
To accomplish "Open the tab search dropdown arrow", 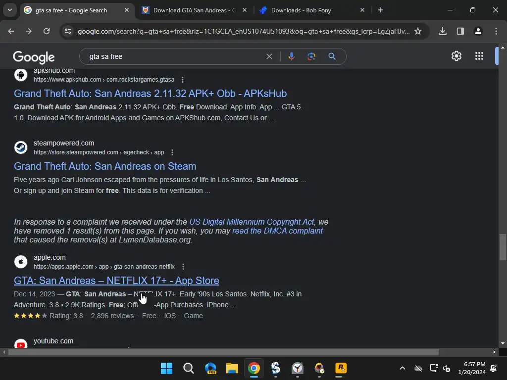I will coord(10,10).
